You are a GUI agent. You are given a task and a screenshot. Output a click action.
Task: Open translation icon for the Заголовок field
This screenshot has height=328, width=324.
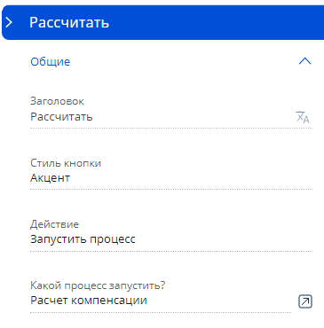point(303,117)
